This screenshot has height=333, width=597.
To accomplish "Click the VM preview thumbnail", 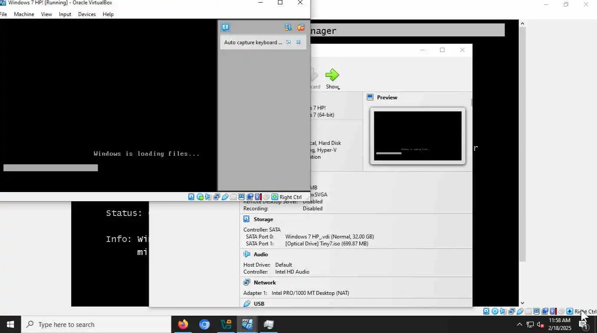I will tap(418, 136).
